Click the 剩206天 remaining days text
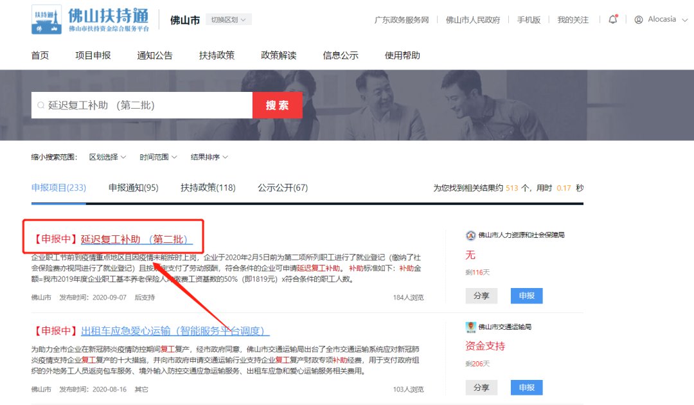This screenshot has height=405, width=694. click(x=477, y=364)
